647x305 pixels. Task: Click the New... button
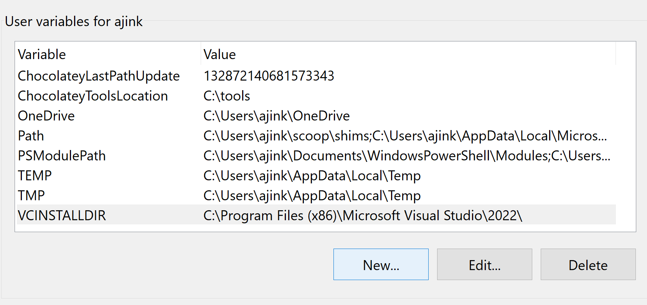pos(381,265)
